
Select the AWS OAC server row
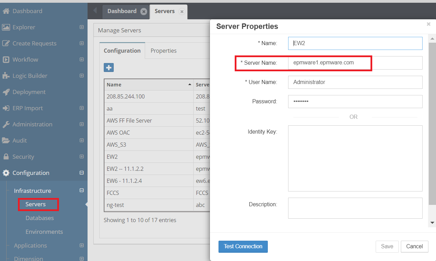tap(148, 133)
